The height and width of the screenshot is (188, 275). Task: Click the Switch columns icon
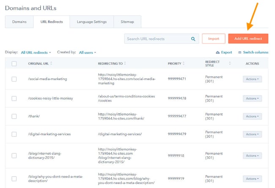(239, 52)
